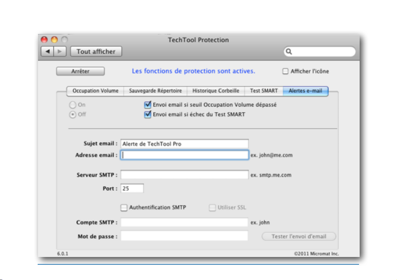This screenshot has height=280, width=397.
Task: Click the Sujet email text field
Action: pyautogui.click(x=184, y=144)
